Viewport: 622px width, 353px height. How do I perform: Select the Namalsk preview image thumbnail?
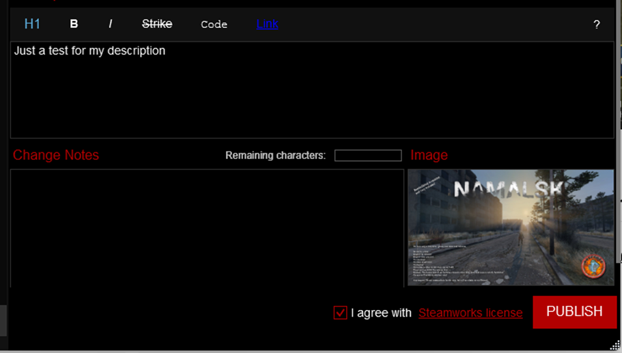coord(511,227)
